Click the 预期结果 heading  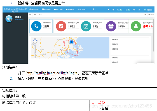10,67
